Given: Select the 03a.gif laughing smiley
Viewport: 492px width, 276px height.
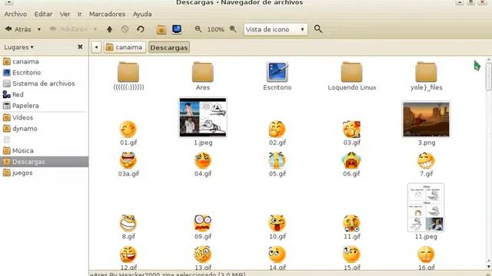Looking at the screenshot, I should coord(128,164).
